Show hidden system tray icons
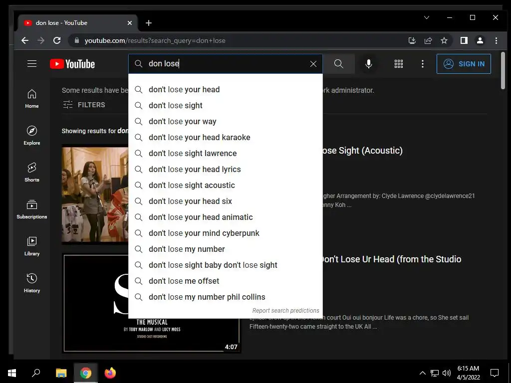 pyautogui.click(x=422, y=373)
